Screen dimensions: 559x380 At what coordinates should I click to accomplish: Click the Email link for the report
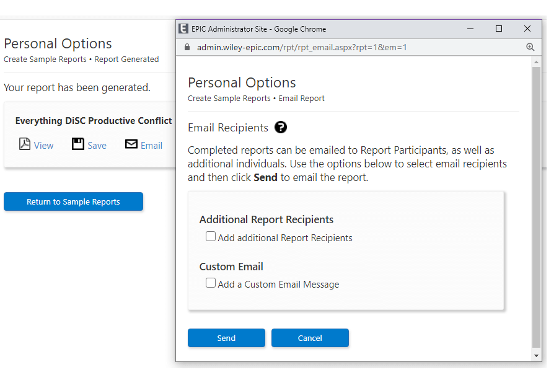click(151, 146)
